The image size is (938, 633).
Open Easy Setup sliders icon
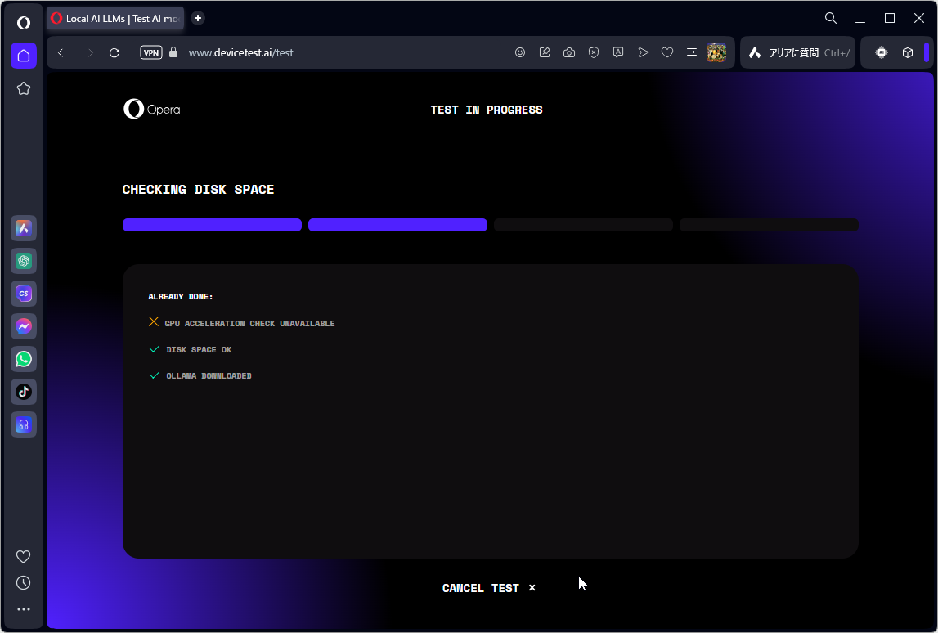pyautogui.click(x=692, y=52)
